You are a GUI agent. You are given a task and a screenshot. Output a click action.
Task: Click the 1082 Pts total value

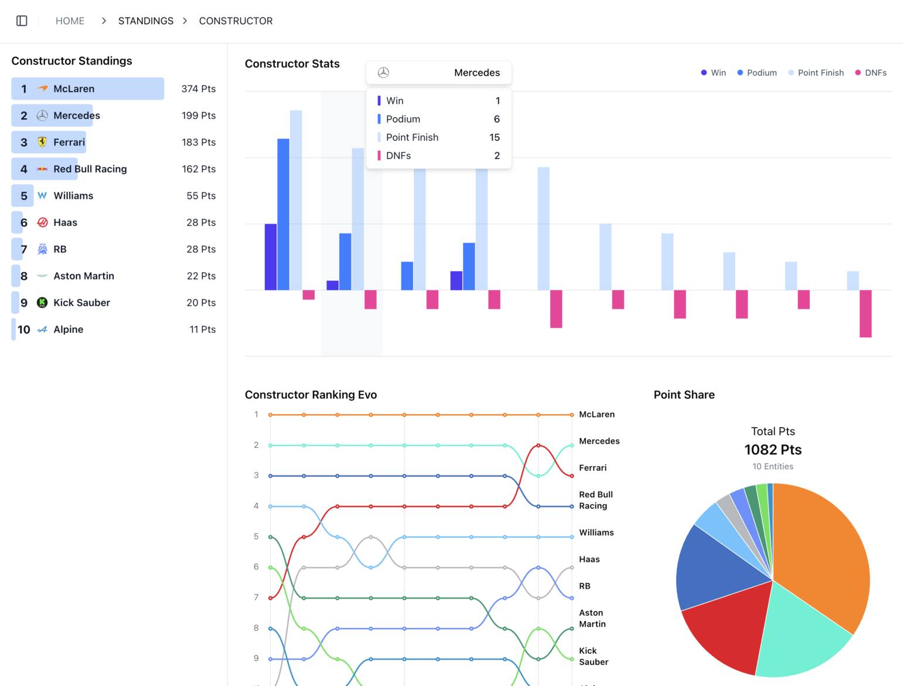(x=773, y=450)
